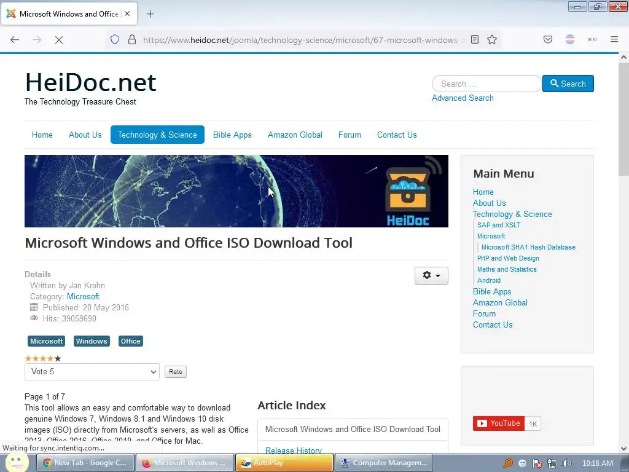Viewport: 629px width, 472px height.
Task: Click the red YouTube subscribe button
Action: (x=498, y=423)
